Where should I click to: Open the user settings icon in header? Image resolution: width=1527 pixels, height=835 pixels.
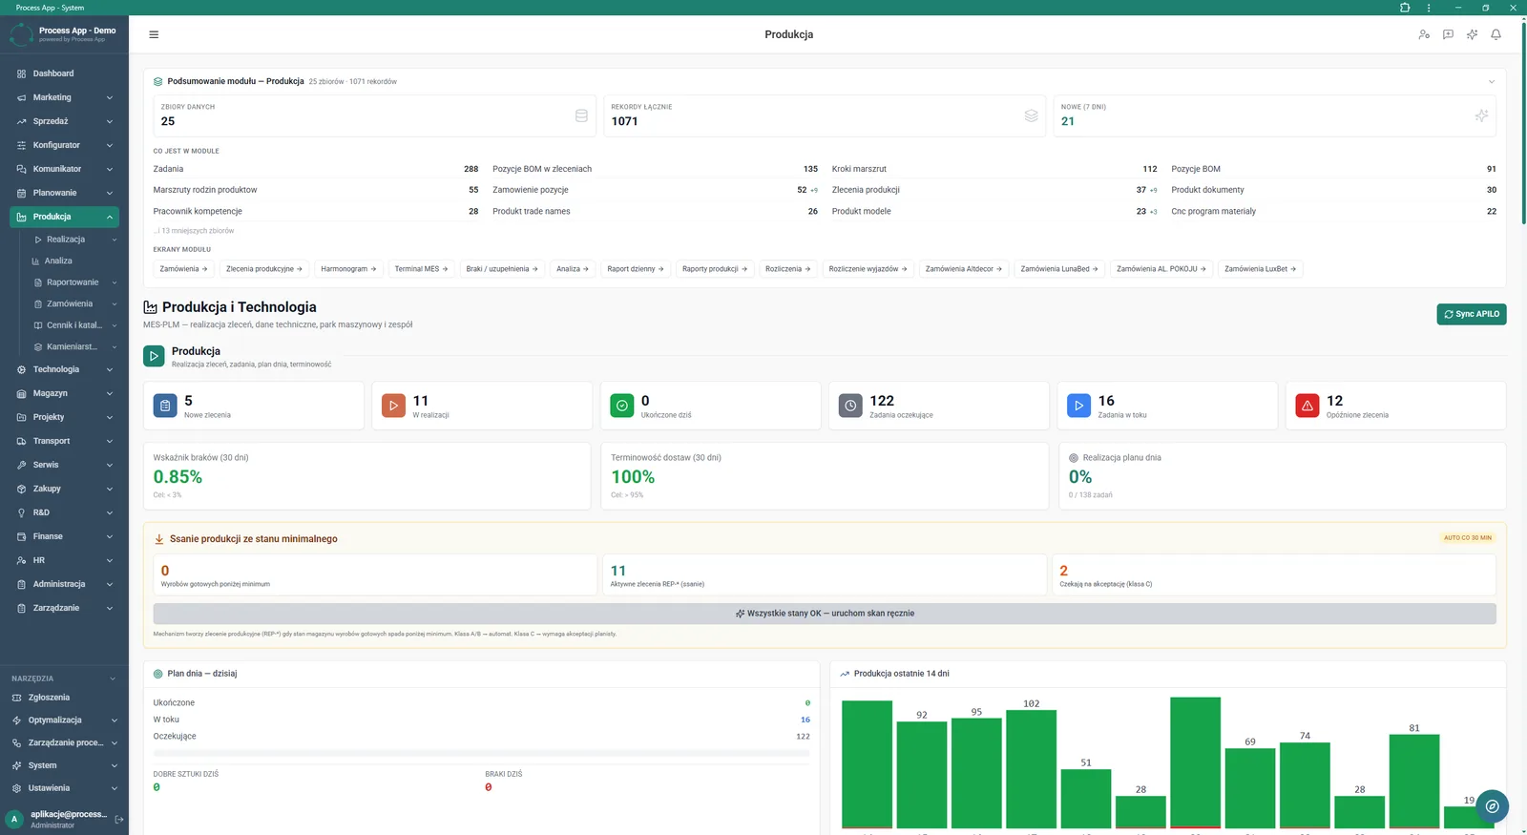pos(1424,34)
